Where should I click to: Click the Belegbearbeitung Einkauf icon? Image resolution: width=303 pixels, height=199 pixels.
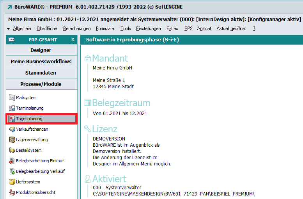click(x=12, y=161)
